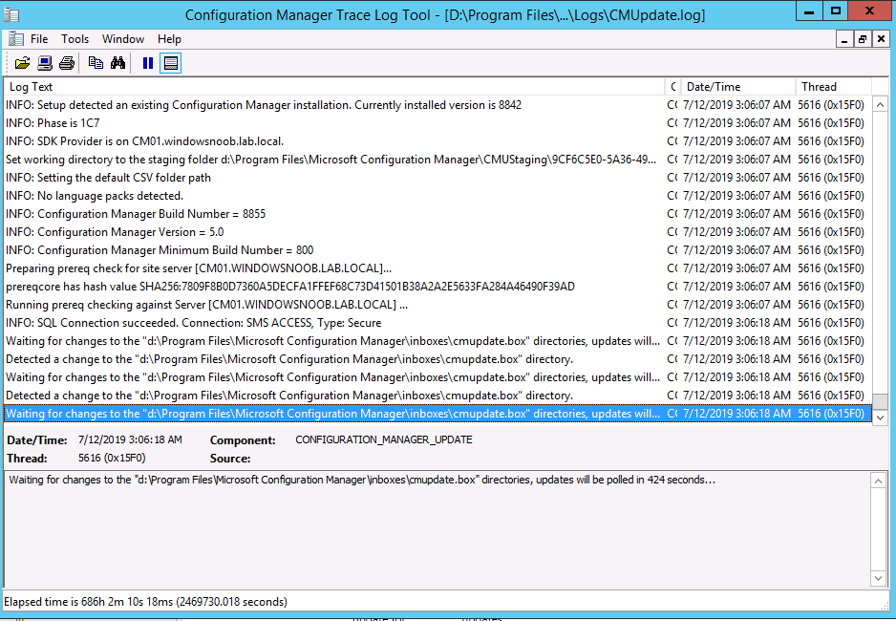Open Find with binoculars icon

(x=117, y=63)
